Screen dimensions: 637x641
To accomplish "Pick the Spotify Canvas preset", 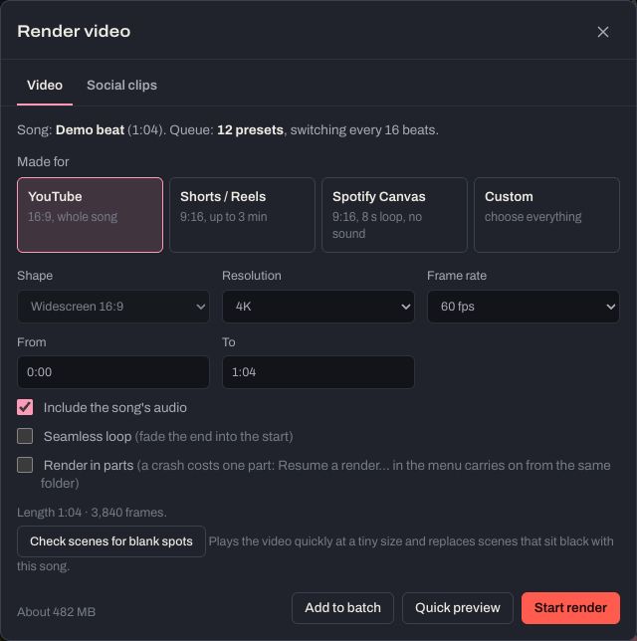I will tap(394, 215).
